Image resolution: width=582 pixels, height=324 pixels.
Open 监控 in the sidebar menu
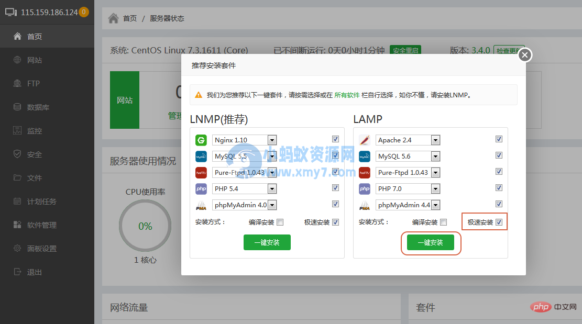pyautogui.click(x=47, y=130)
